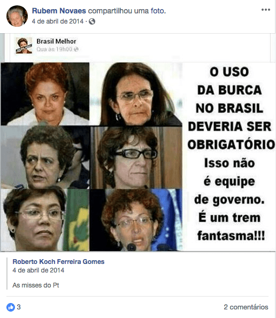Screen dimensions: 276x318
Task: Open Rubem Novaes profile link
Action: click(x=59, y=11)
